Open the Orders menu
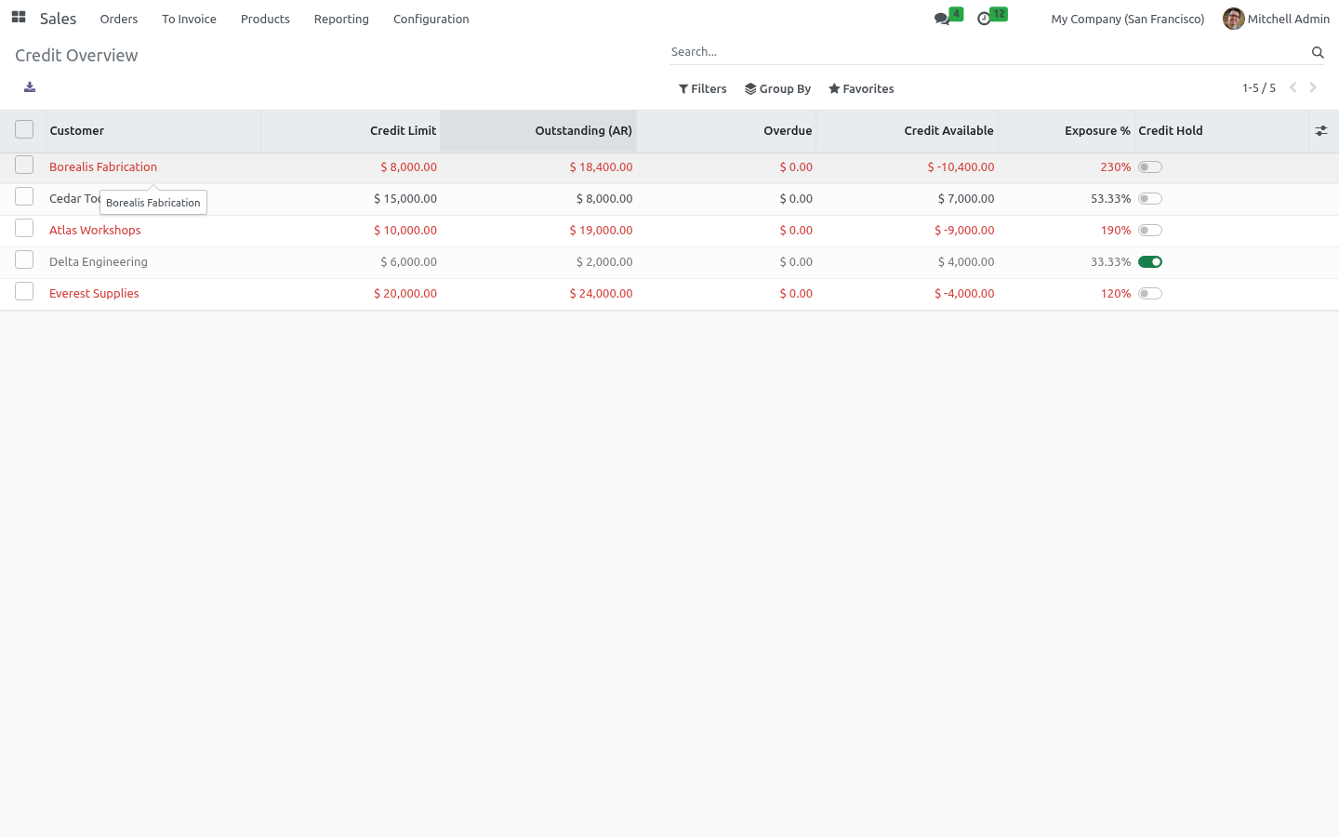Viewport: 1339px width, 837px height. (119, 19)
